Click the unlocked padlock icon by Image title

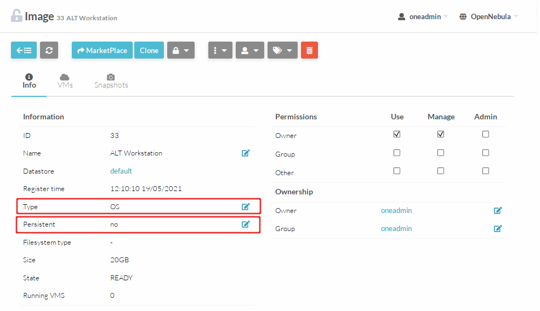[x=16, y=16]
